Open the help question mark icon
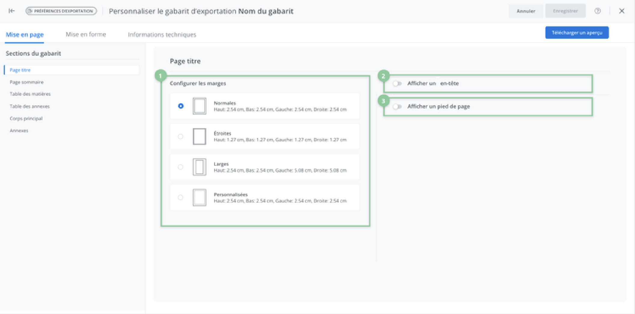Viewport: 635px width, 314px height. pyautogui.click(x=597, y=11)
